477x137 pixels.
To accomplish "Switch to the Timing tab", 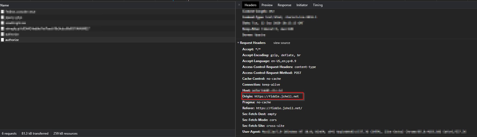I will point(317,5).
